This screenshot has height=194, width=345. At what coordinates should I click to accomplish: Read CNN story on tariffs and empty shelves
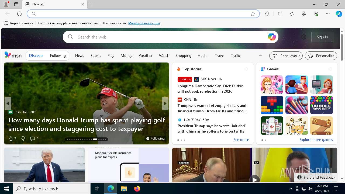coord(212,108)
